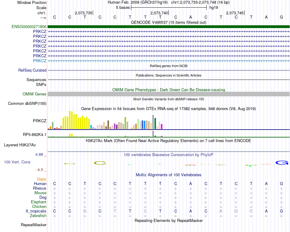Open the Multiz Alignments of 100 Vertebrates title
Screen dimensions: 290x232
click(169, 175)
